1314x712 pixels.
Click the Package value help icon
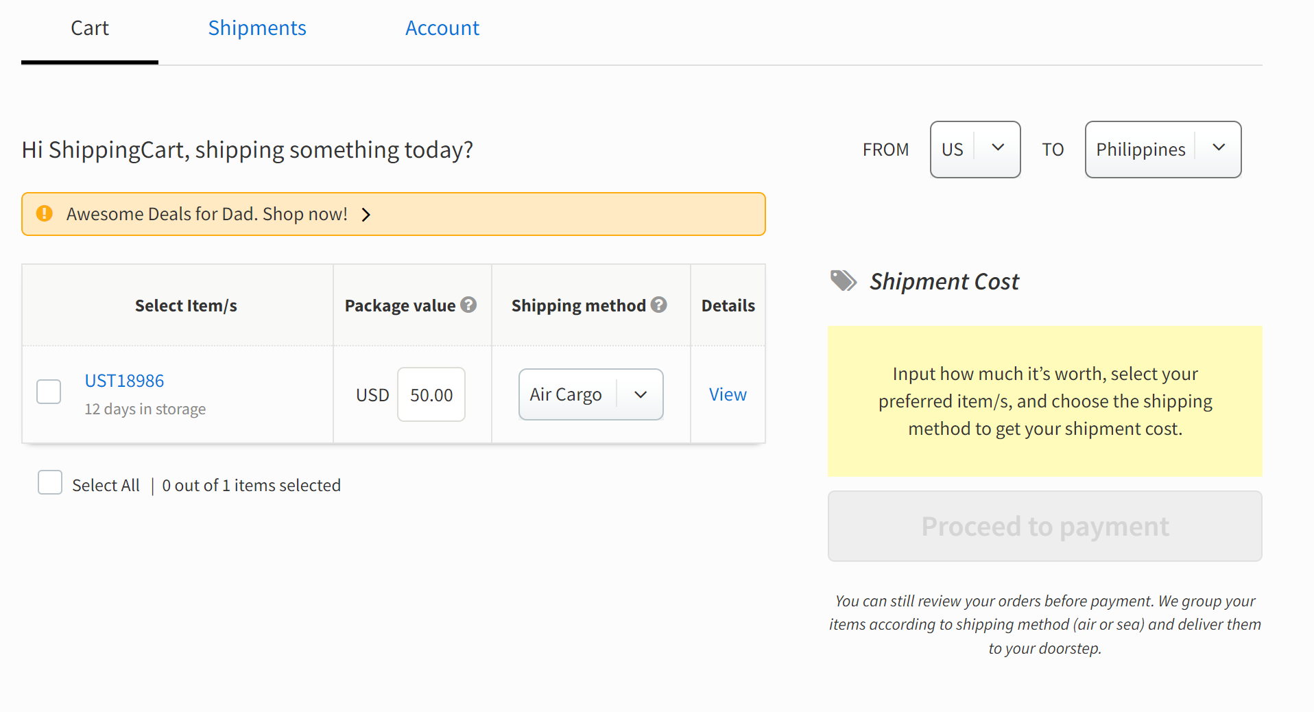(x=468, y=305)
